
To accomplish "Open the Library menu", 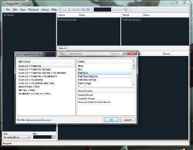I will [45, 10].
